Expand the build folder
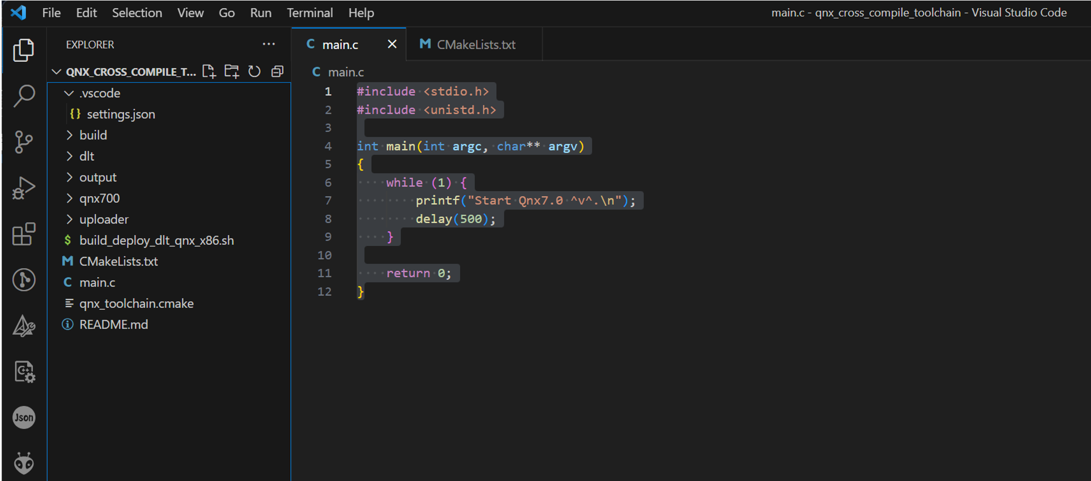Screen dimensions: 1091x481 (69, 135)
